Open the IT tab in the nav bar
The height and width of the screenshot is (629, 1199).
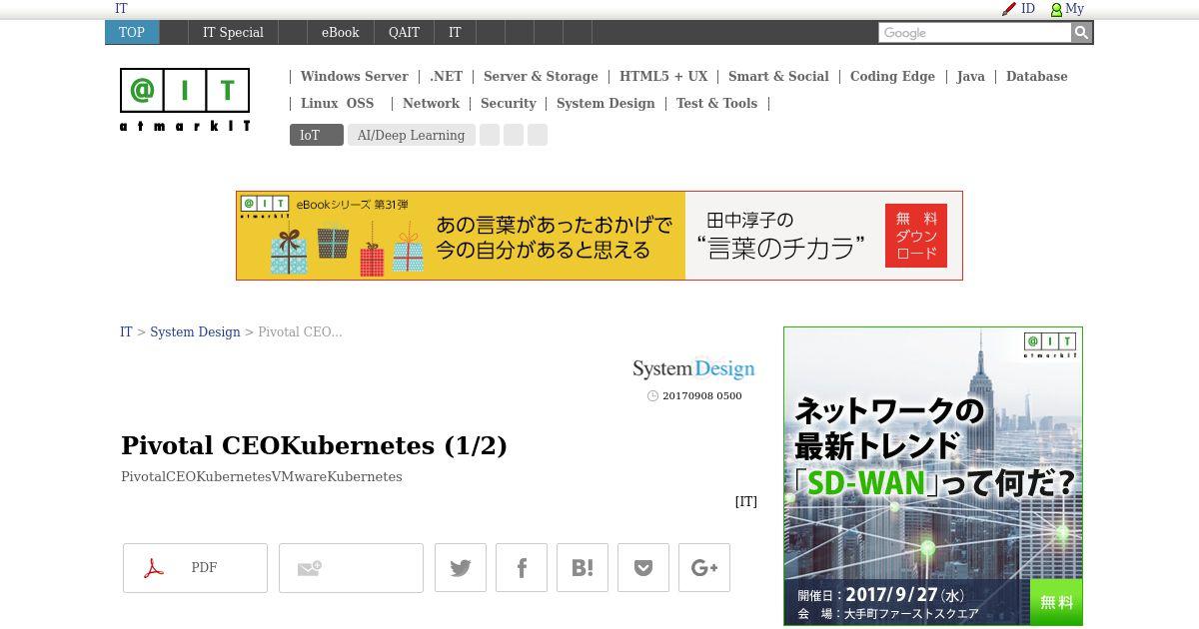(x=455, y=32)
